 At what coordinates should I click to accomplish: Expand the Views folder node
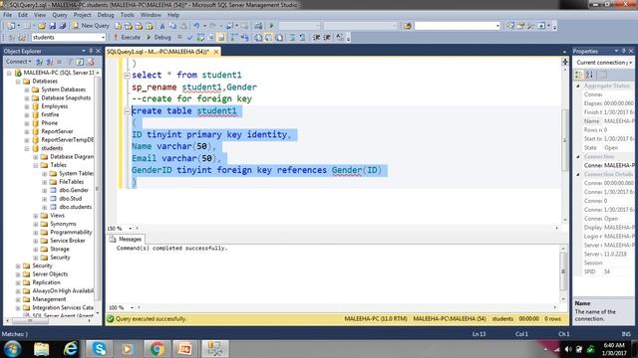coord(36,216)
